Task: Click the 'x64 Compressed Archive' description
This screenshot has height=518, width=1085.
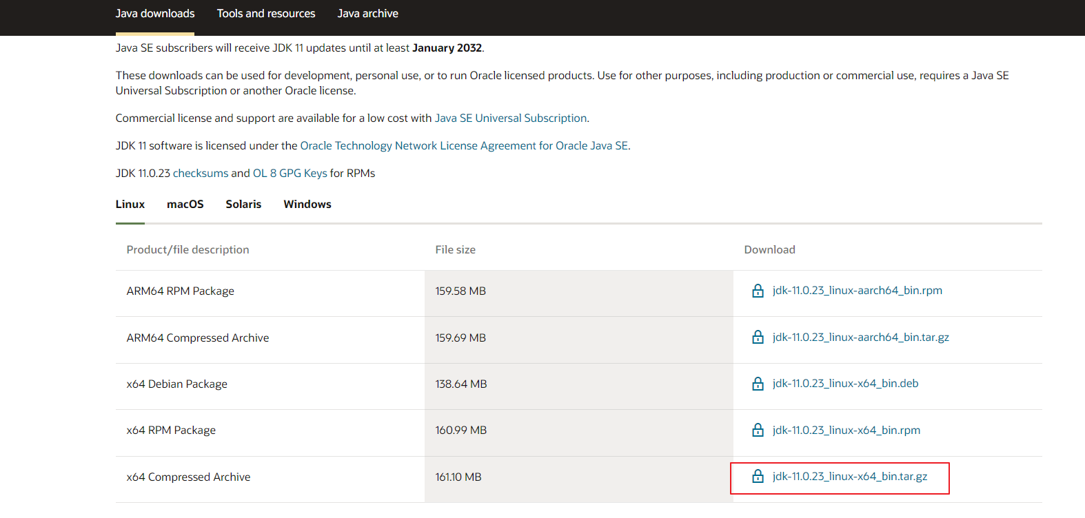Action: click(189, 477)
